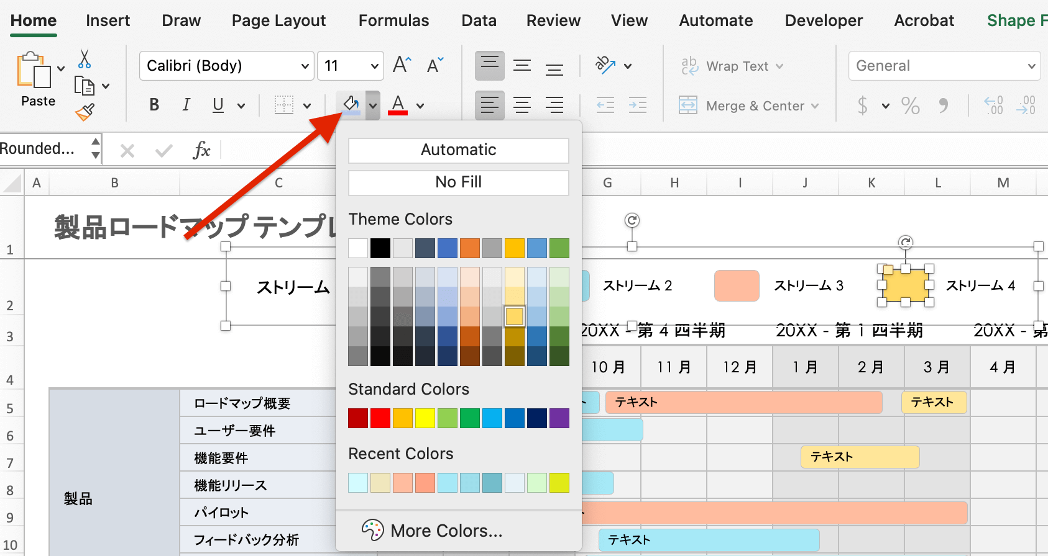Select Center text alignment icon
1048x556 pixels.
(x=522, y=105)
